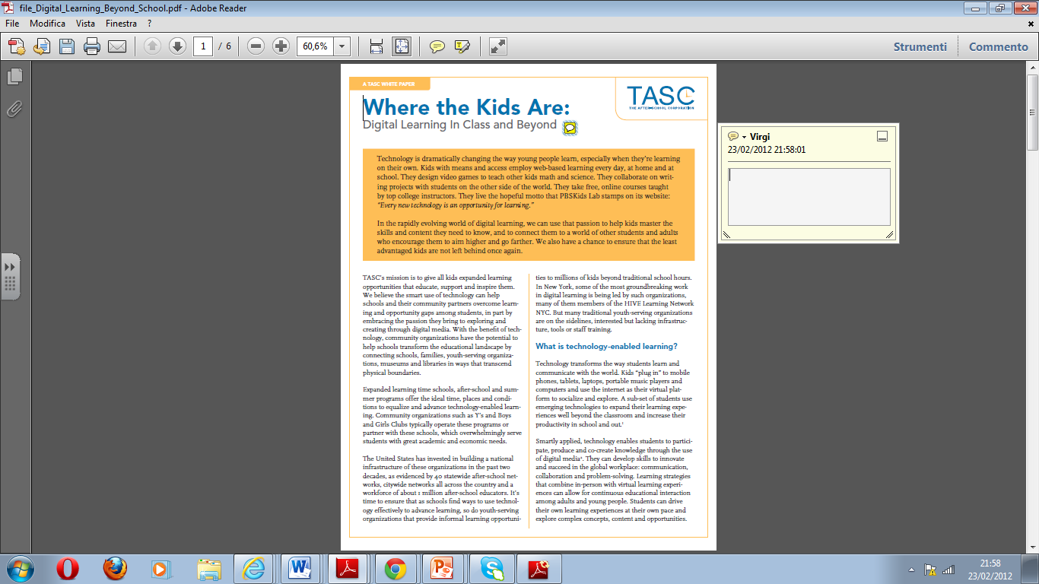Show attachments paperclip panel
The height and width of the screenshot is (584, 1039).
pos(14,109)
